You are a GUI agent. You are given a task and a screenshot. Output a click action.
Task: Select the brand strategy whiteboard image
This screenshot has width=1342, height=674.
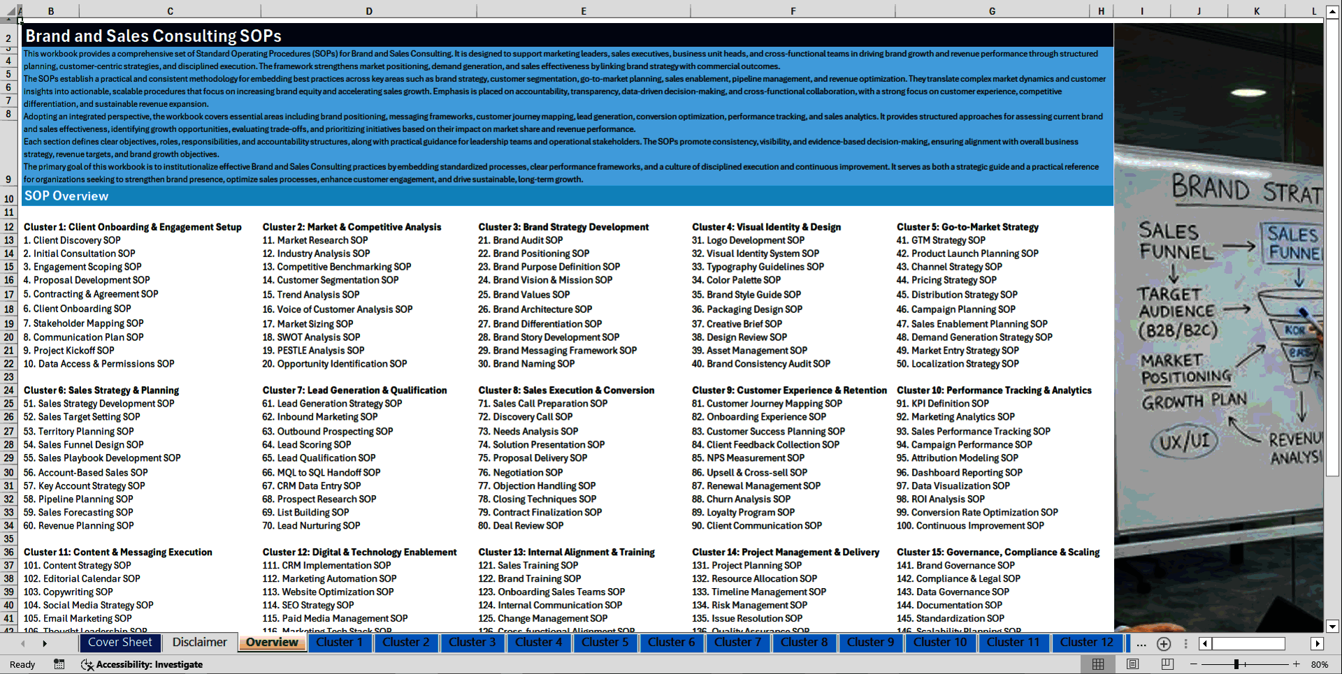coord(1218,328)
